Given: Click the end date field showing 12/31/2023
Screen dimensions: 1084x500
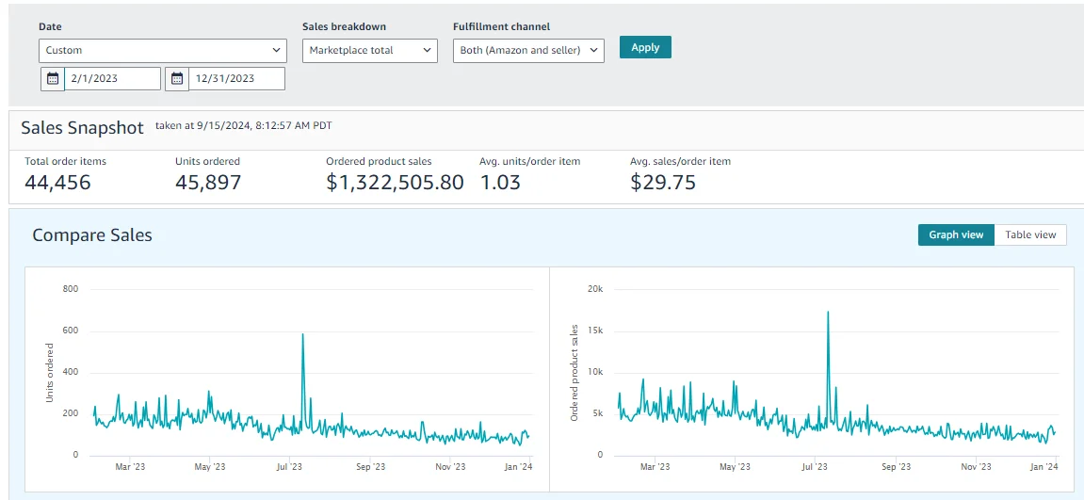Looking at the screenshot, I should point(236,79).
